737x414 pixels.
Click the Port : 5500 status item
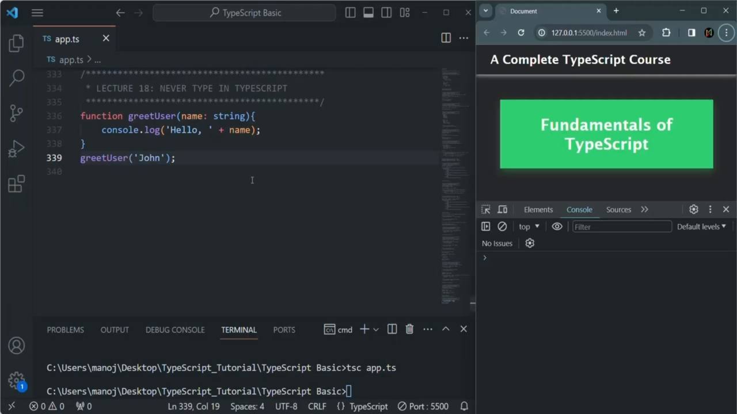[423, 407]
